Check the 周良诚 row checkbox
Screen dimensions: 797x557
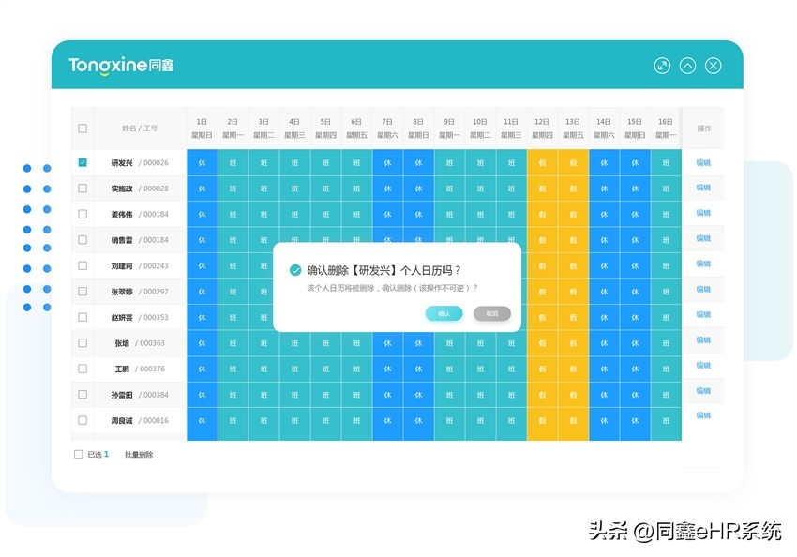(x=82, y=420)
